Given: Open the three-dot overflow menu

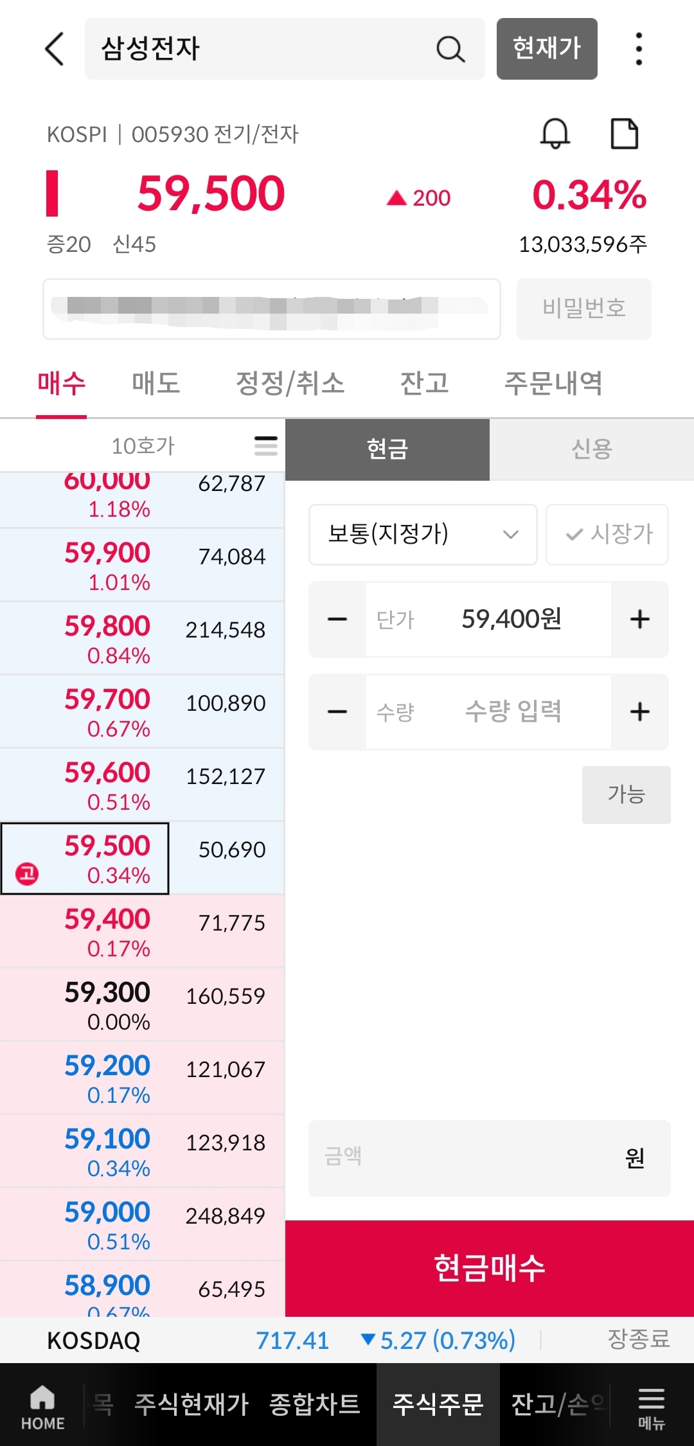Looking at the screenshot, I should click(637, 49).
